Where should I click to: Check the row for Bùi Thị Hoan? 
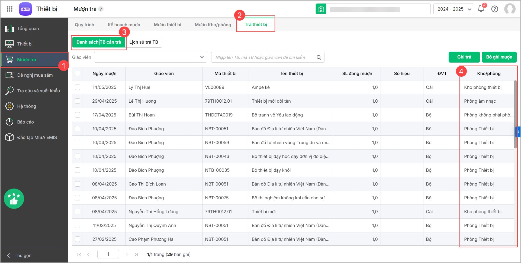pos(78,115)
